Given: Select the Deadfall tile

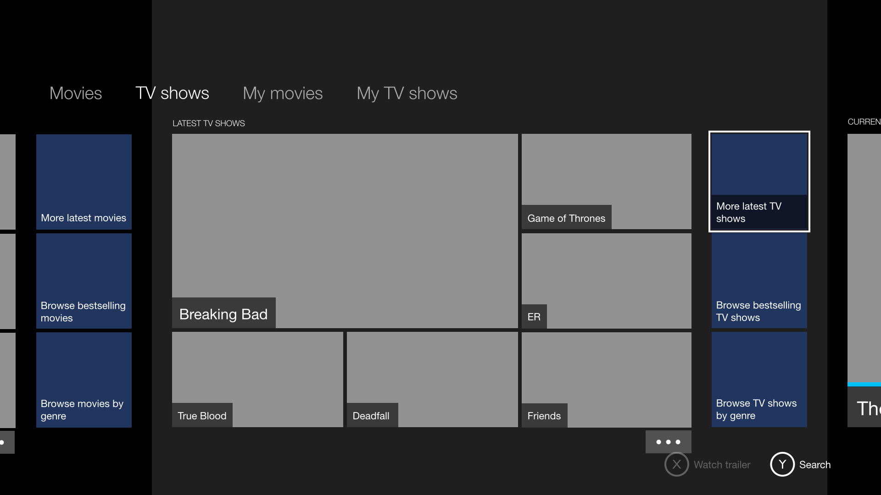Looking at the screenshot, I should [x=432, y=379].
